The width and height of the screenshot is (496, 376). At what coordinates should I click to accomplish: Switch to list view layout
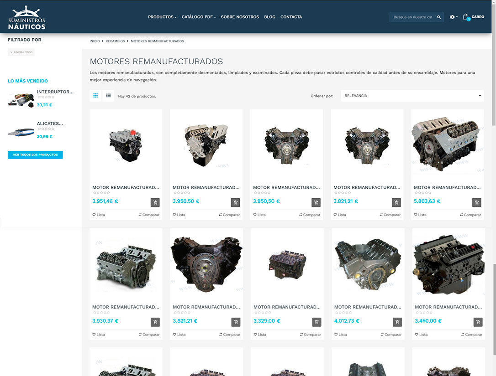(x=108, y=96)
